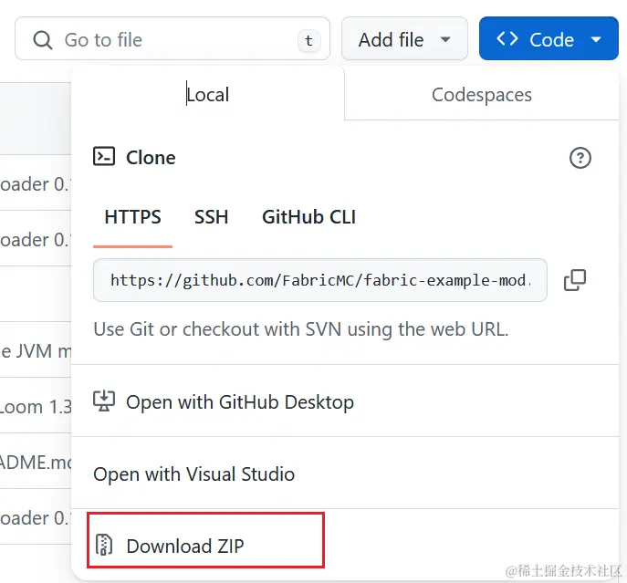
Task: Click the GitHub Desktop download icon
Action: [104, 401]
